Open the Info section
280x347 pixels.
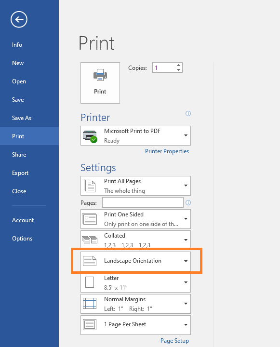pyautogui.click(x=17, y=45)
